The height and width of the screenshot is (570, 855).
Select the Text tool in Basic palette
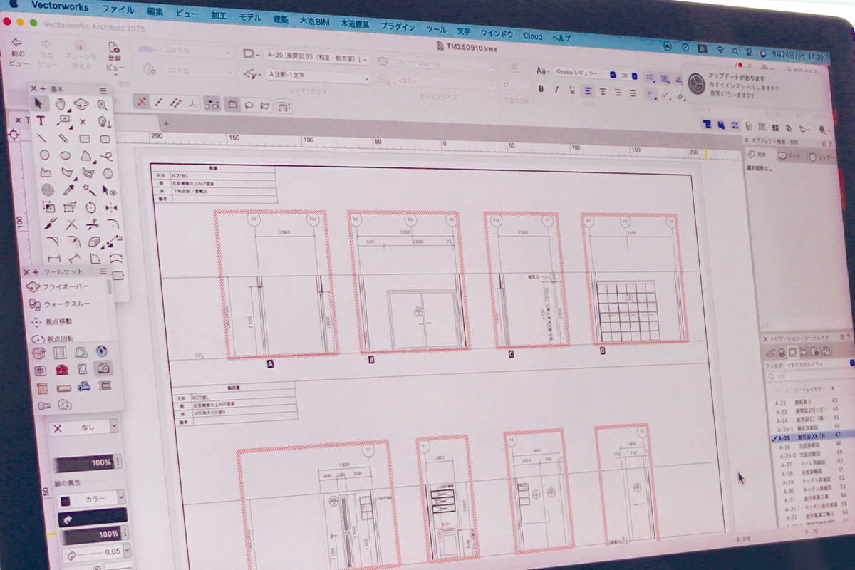click(41, 121)
